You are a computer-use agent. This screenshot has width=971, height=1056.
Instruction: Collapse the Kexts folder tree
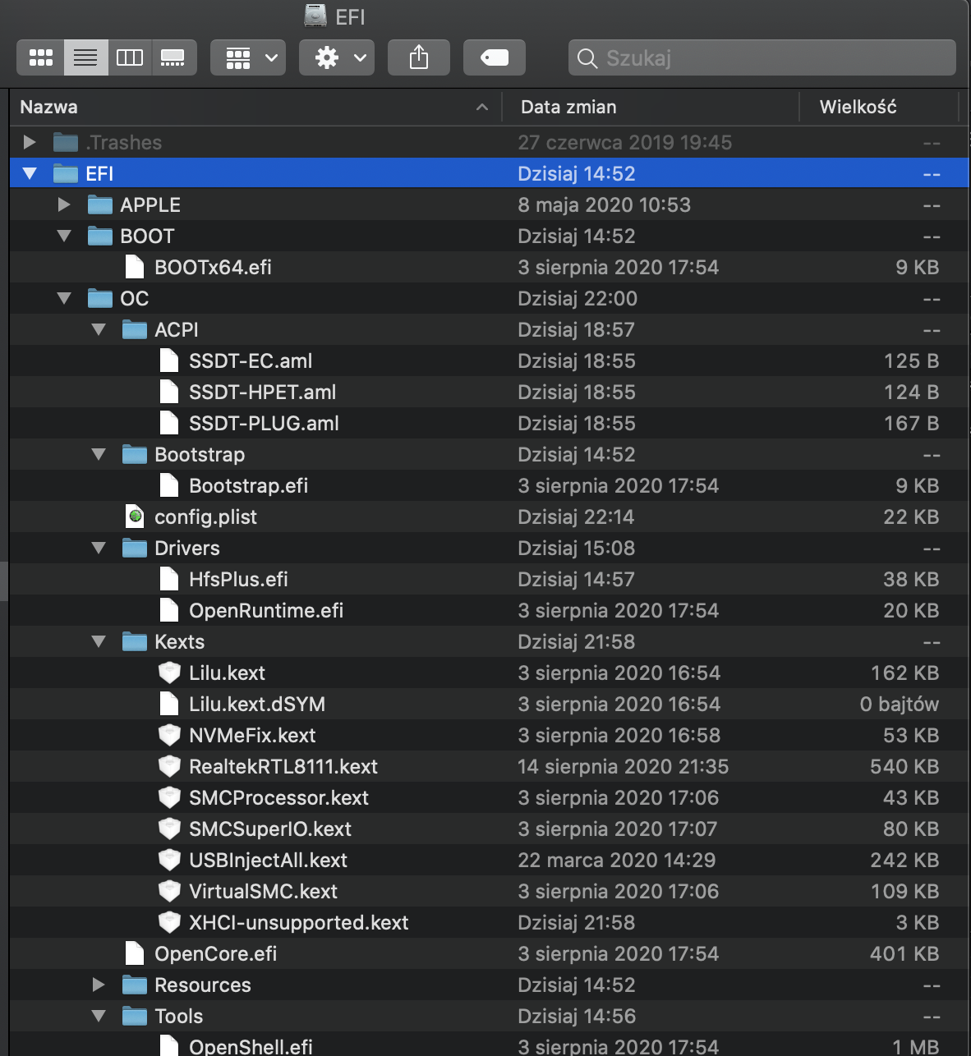(99, 641)
